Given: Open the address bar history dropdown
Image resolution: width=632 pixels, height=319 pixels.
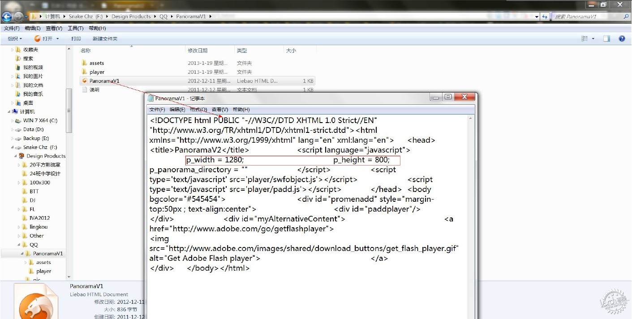Looking at the screenshot, I should point(537,17).
